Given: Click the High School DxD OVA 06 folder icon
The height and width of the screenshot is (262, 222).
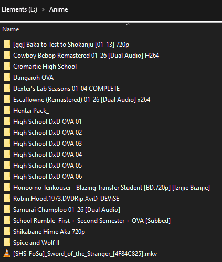Looking at the screenshot, I should pyautogui.click(x=7, y=176).
